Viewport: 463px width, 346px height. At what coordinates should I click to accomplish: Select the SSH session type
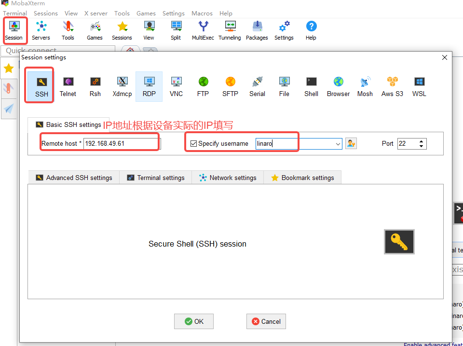[x=41, y=86]
